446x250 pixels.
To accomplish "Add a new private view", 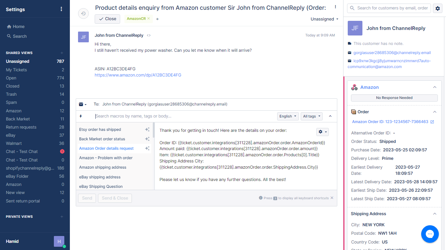I will point(62,216).
